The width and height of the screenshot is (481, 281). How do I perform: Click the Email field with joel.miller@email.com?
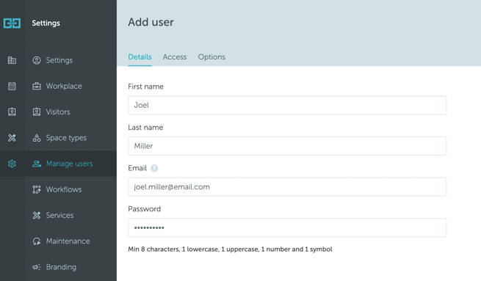pyautogui.click(x=287, y=186)
